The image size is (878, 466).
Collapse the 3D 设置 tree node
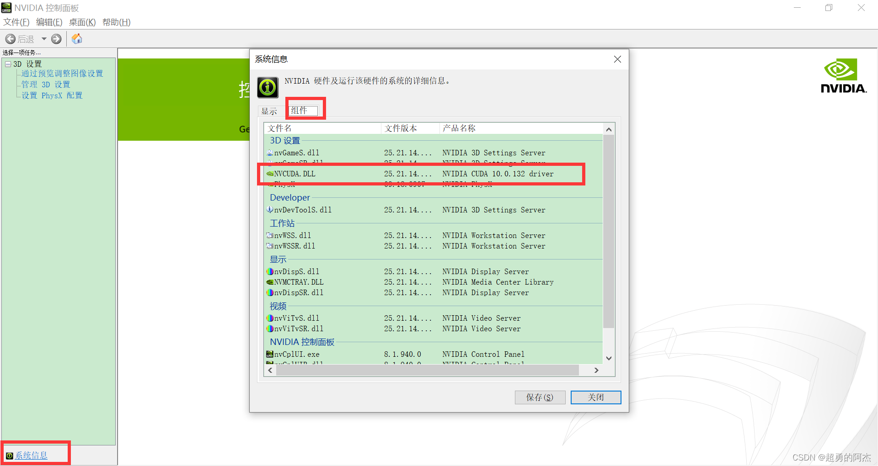pos(8,64)
